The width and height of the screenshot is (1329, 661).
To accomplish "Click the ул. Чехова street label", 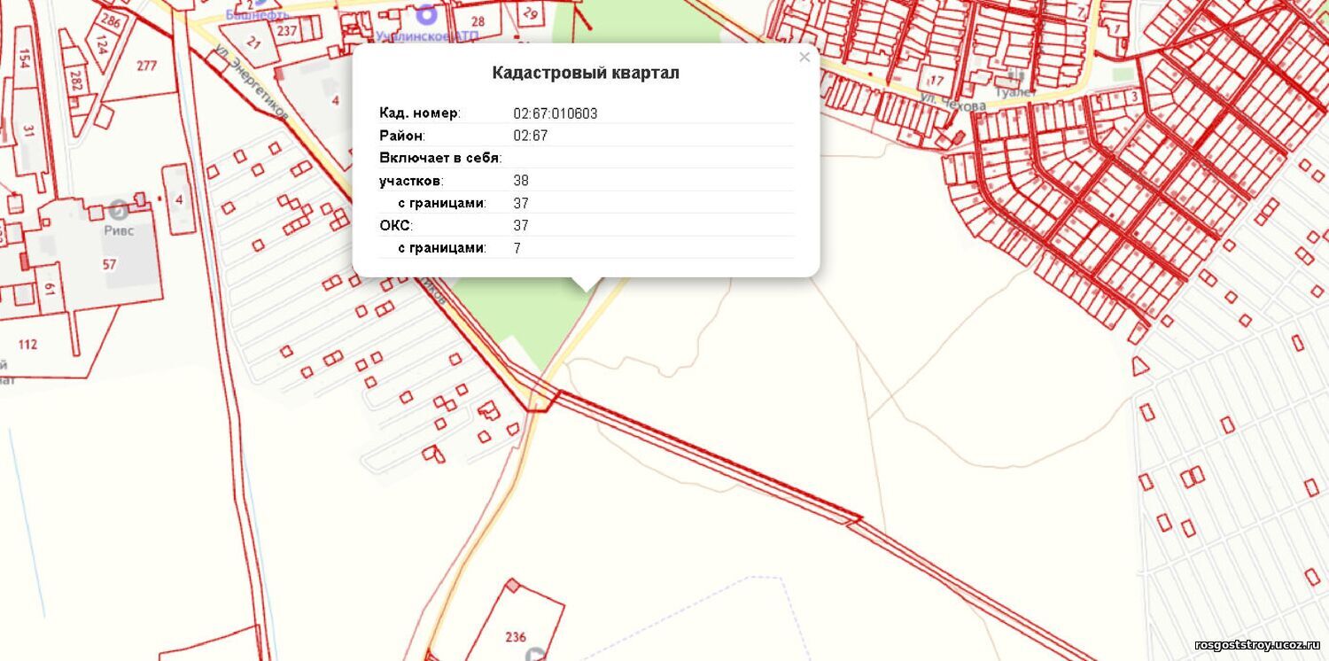I will [952, 101].
